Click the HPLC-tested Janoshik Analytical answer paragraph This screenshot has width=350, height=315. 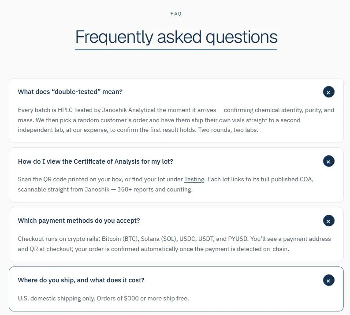[x=176, y=120]
